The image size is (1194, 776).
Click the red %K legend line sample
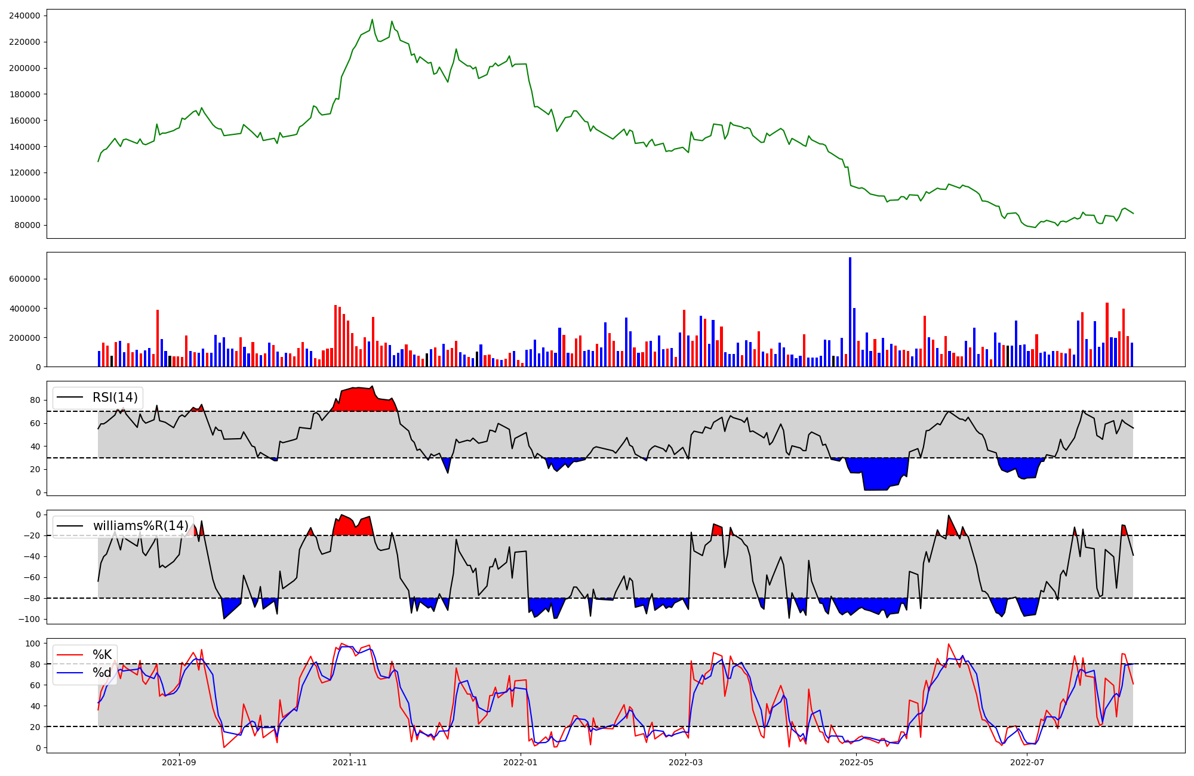(70, 655)
